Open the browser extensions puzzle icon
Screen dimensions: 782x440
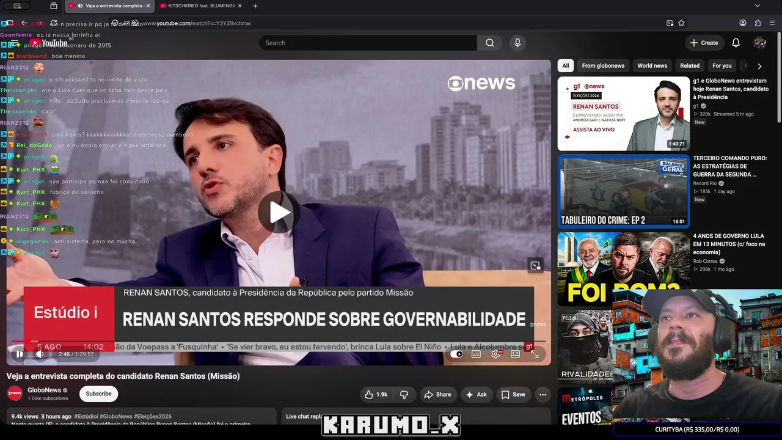click(758, 23)
